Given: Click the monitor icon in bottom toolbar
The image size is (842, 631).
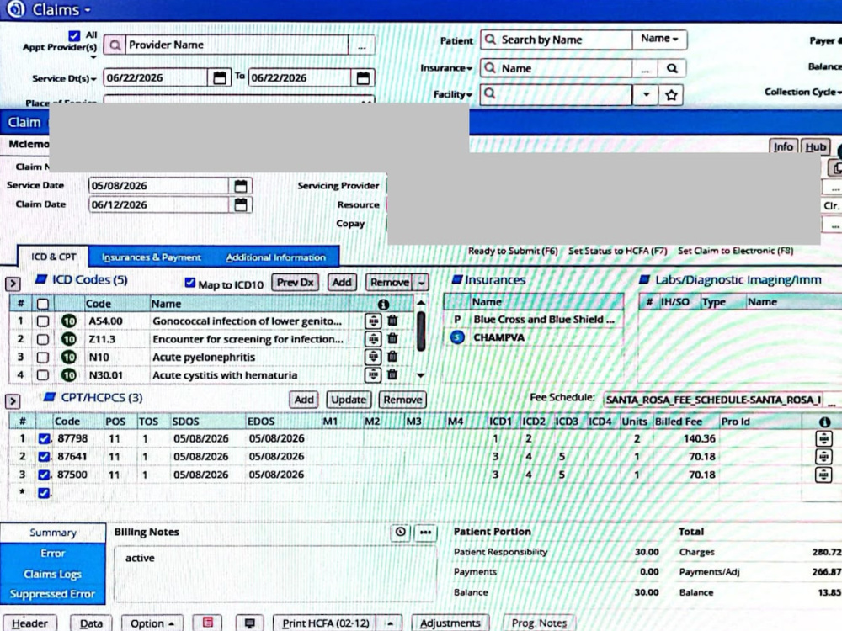Looking at the screenshot, I should click(x=250, y=623).
